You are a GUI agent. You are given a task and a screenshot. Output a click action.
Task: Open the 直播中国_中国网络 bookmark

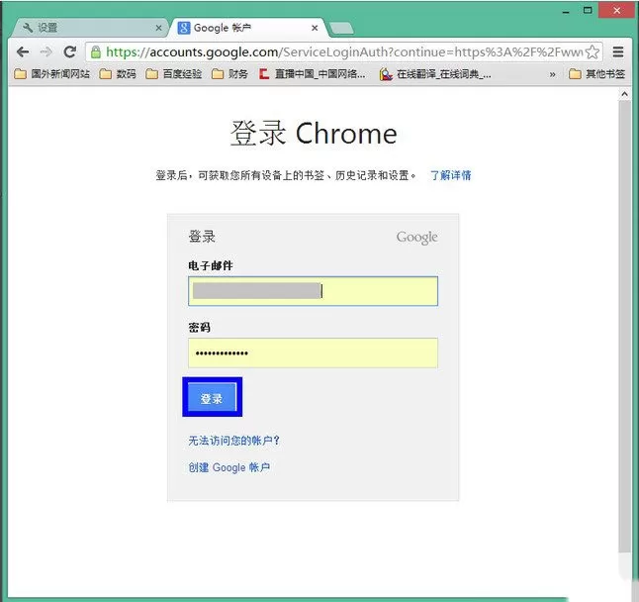click(x=313, y=74)
